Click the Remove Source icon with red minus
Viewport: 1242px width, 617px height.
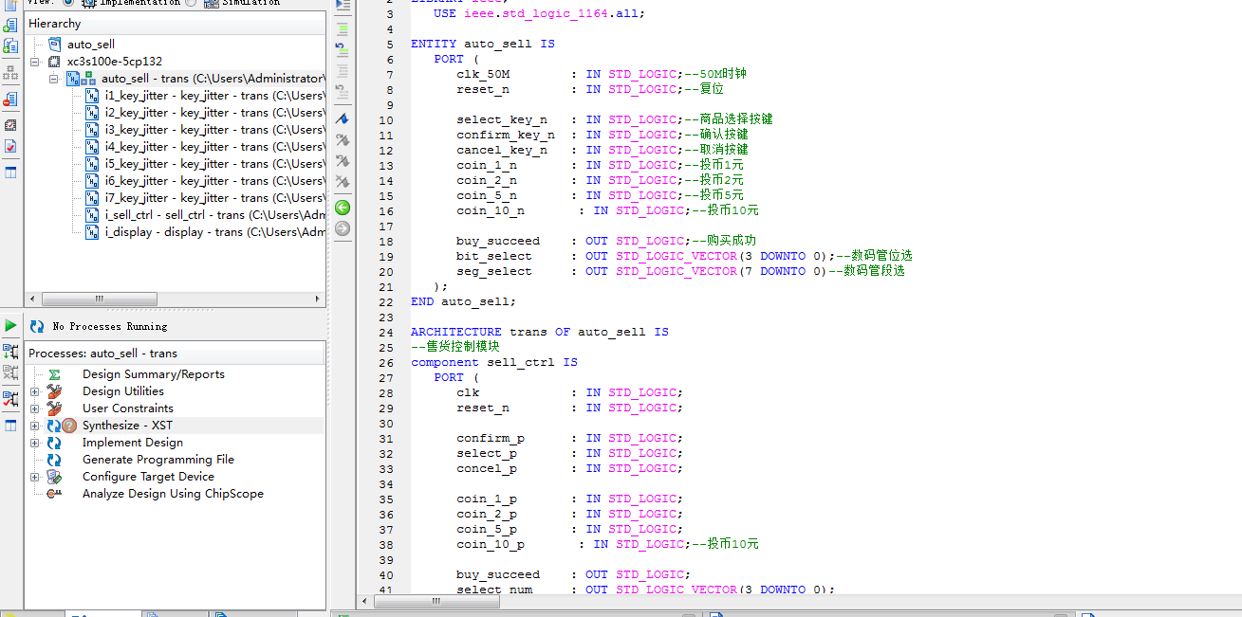point(10,99)
